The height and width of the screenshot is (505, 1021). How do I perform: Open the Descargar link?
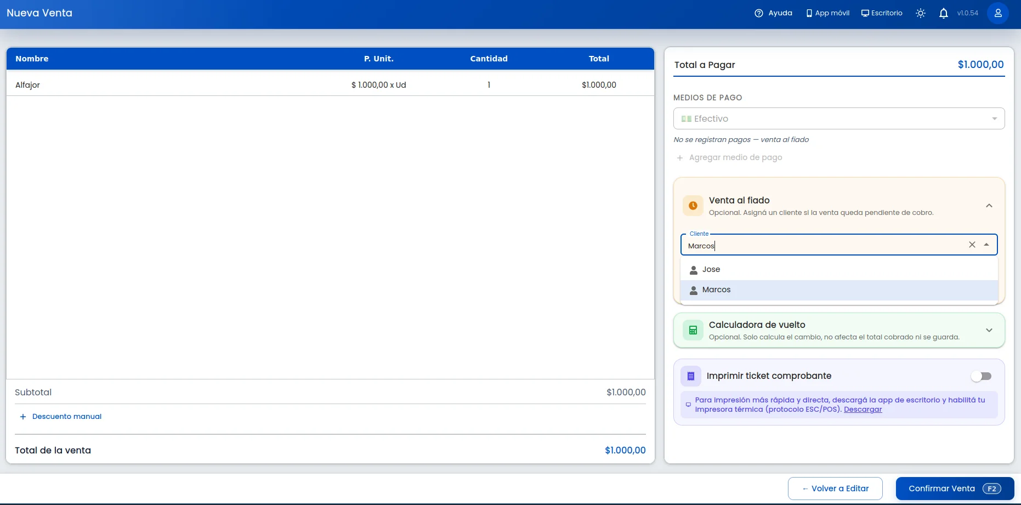(863, 410)
